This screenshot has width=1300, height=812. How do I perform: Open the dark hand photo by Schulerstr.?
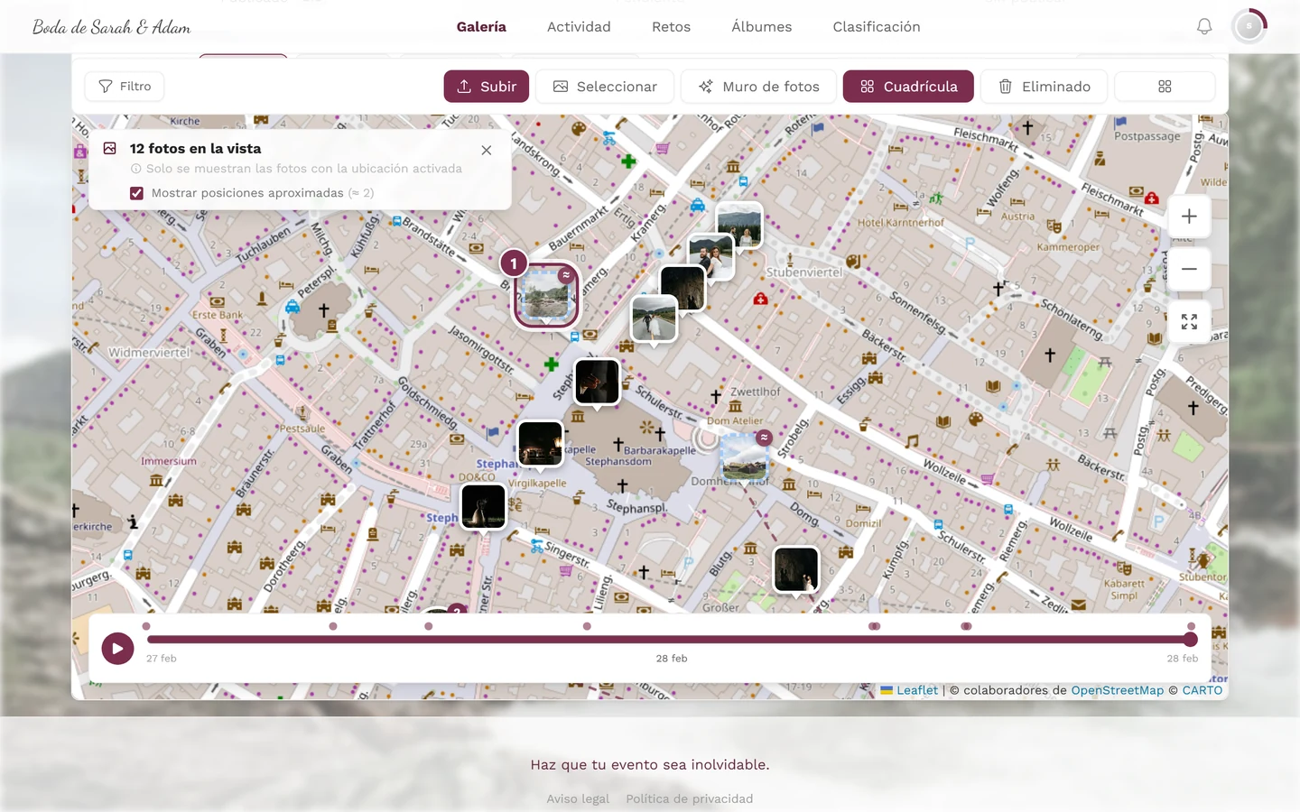(x=598, y=381)
